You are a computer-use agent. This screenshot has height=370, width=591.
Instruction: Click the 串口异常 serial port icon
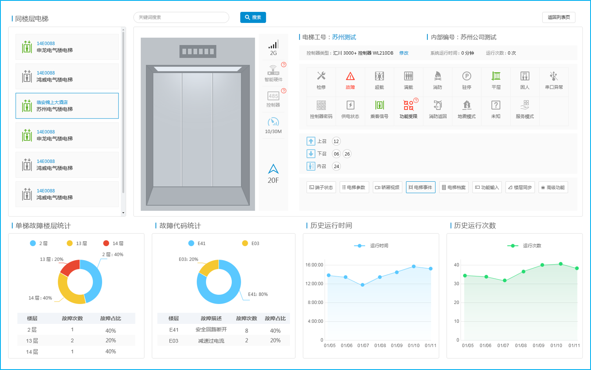[x=554, y=77]
